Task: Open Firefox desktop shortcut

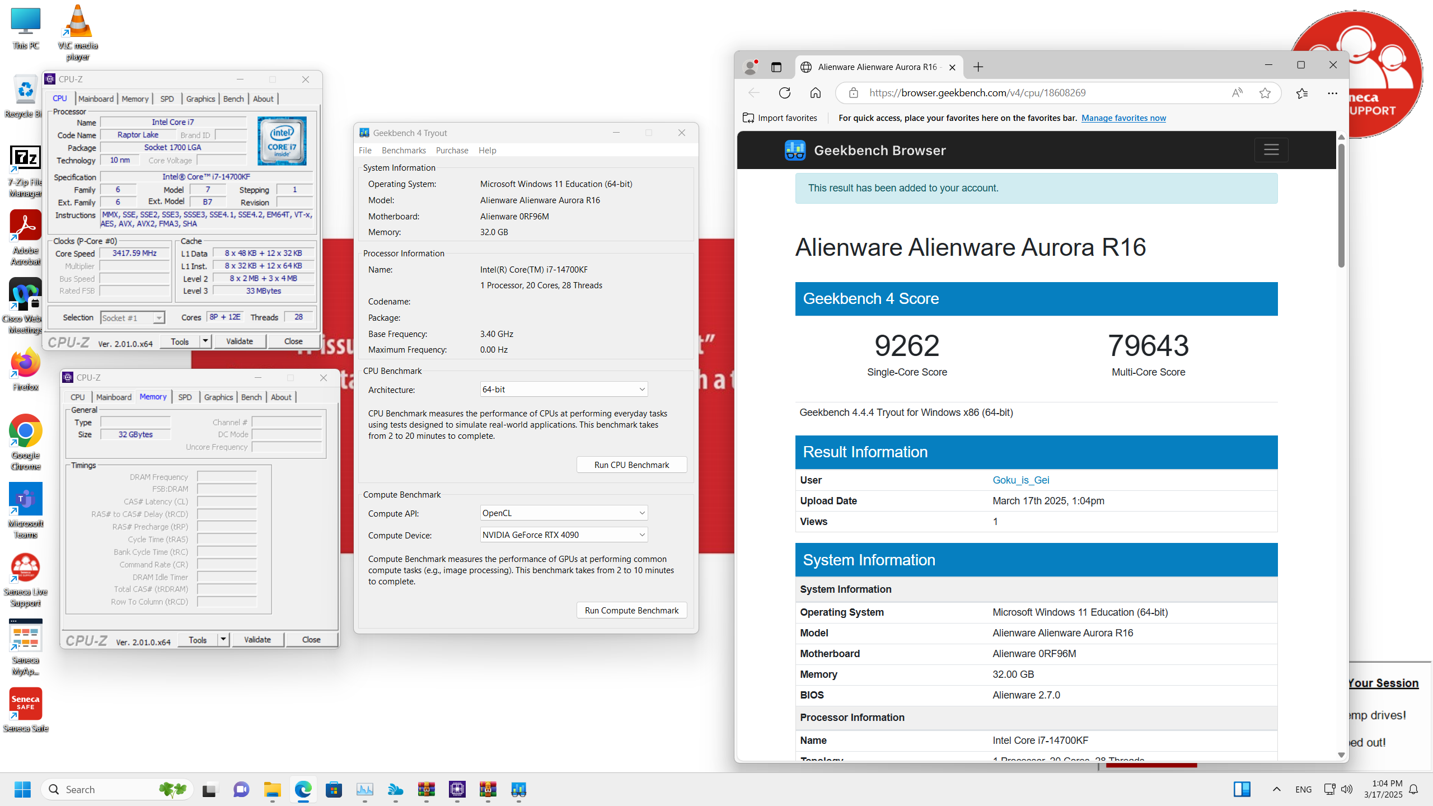Action: pyautogui.click(x=26, y=369)
